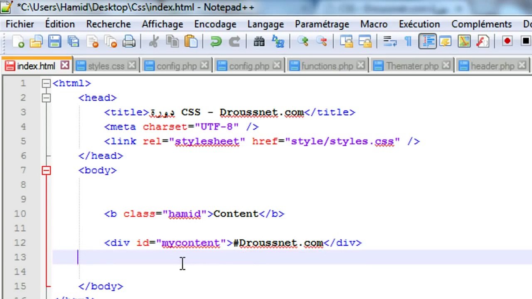Image resolution: width=532 pixels, height=299 pixels.
Task: Switch to the header.php tab
Action: coord(493,66)
